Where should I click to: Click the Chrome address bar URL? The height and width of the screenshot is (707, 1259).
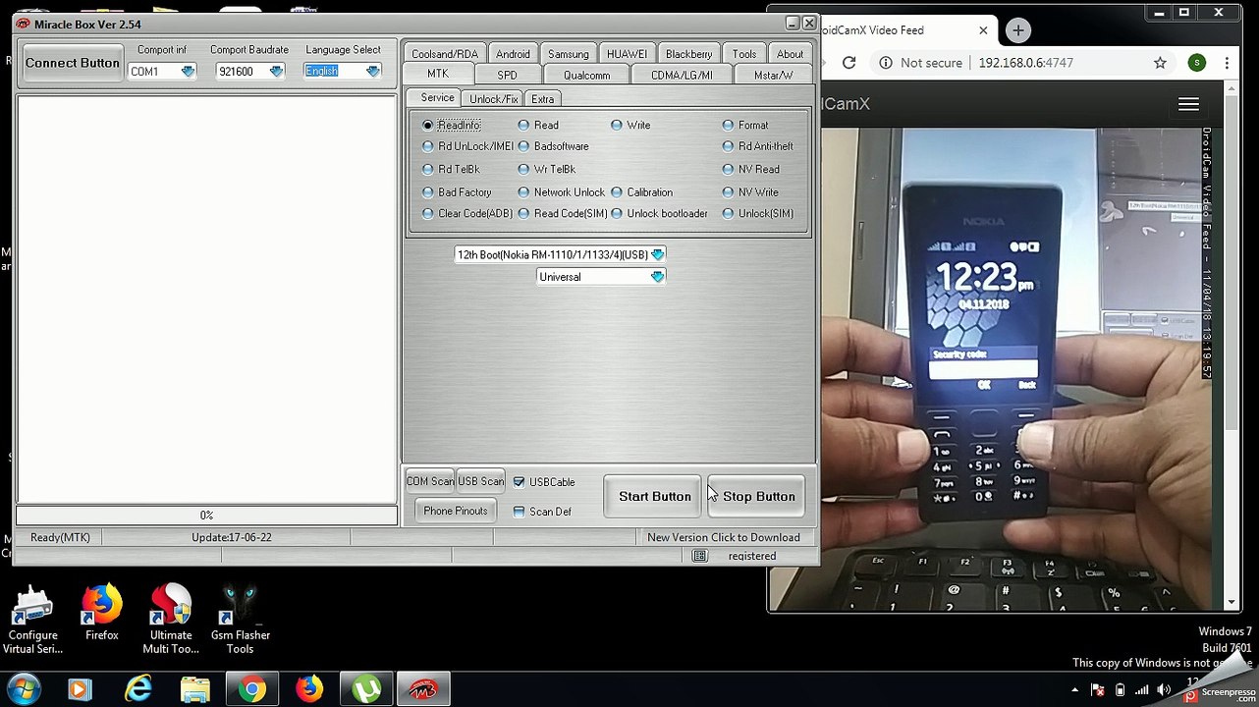click(x=1025, y=63)
